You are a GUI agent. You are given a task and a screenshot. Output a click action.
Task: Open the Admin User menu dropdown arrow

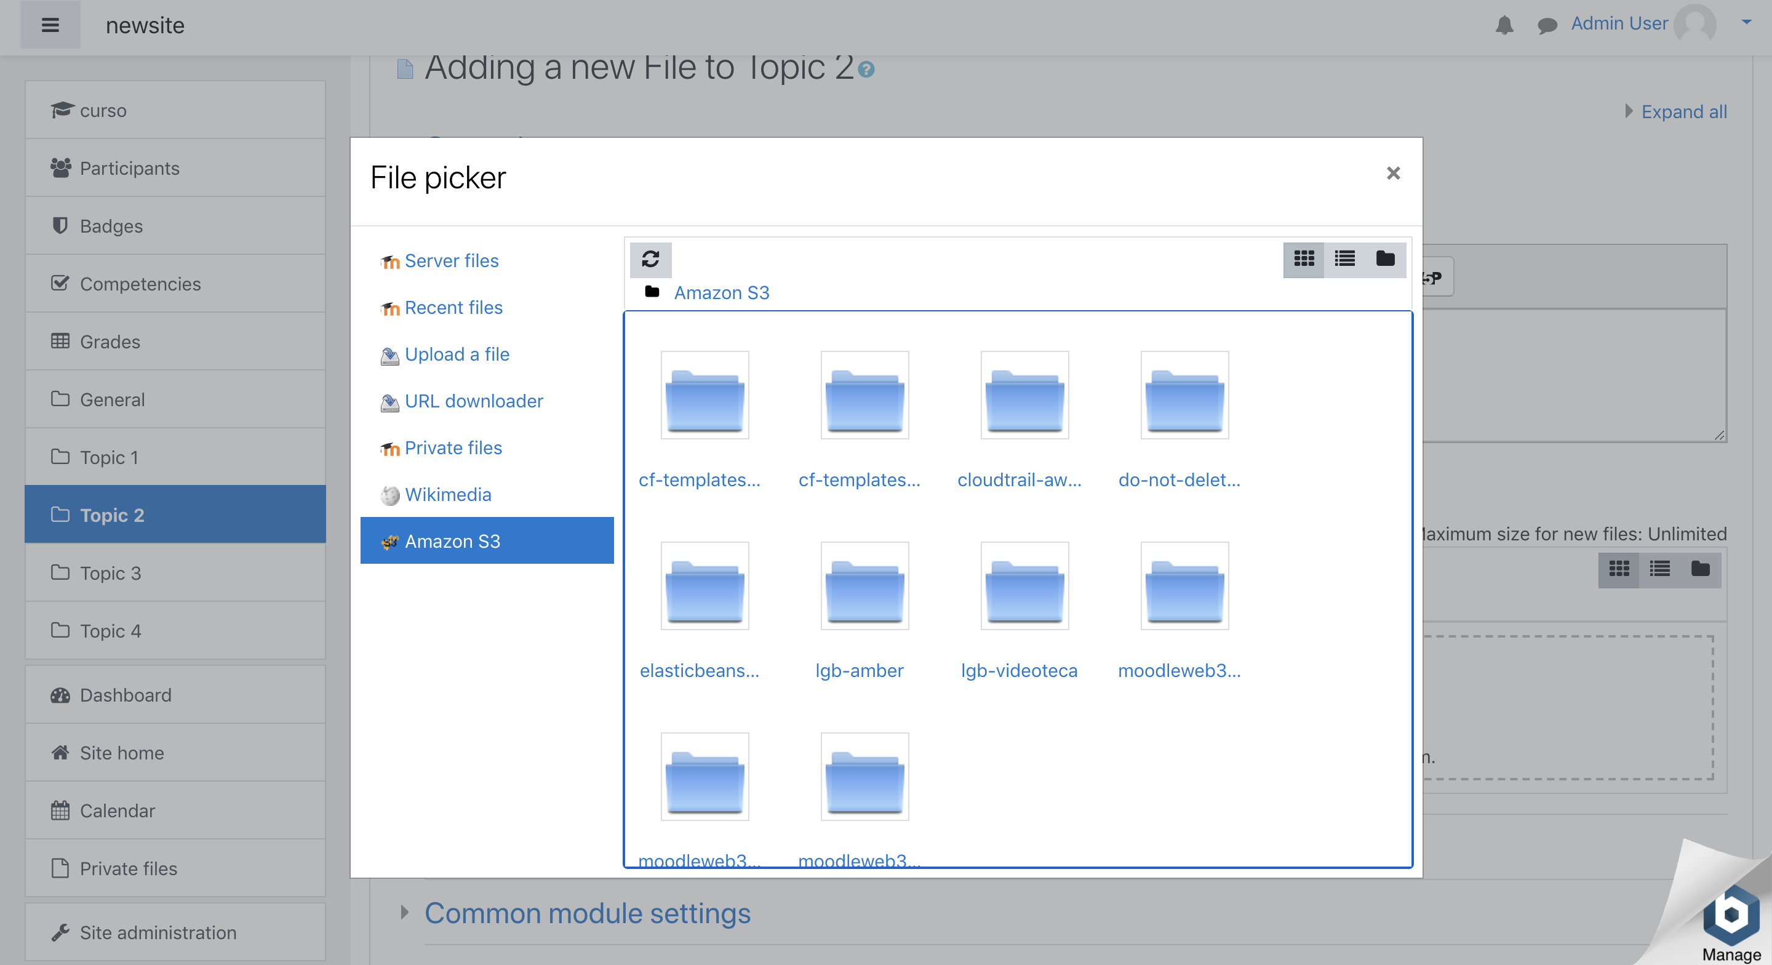click(x=1746, y=22)
